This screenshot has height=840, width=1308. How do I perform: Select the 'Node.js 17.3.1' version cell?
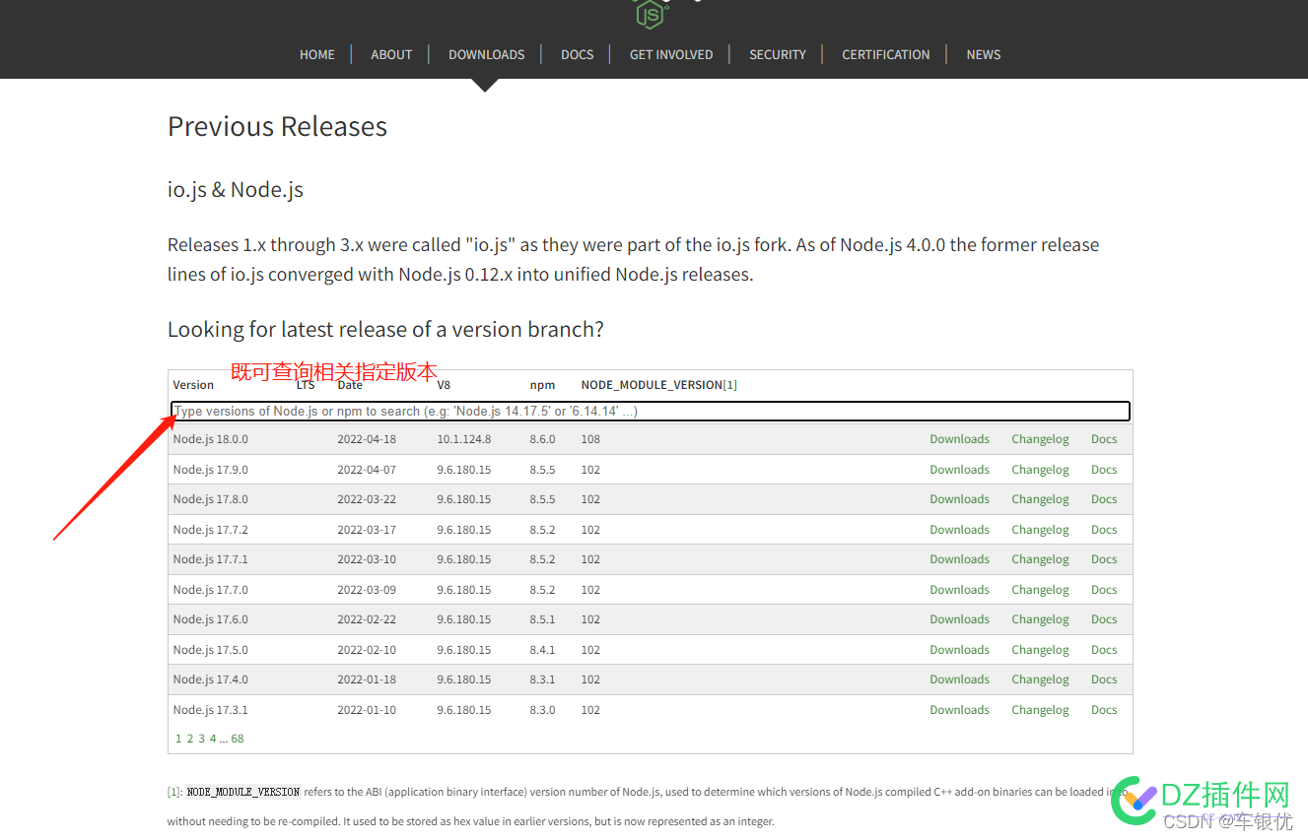pyautogui.click(x=211, y=710)
